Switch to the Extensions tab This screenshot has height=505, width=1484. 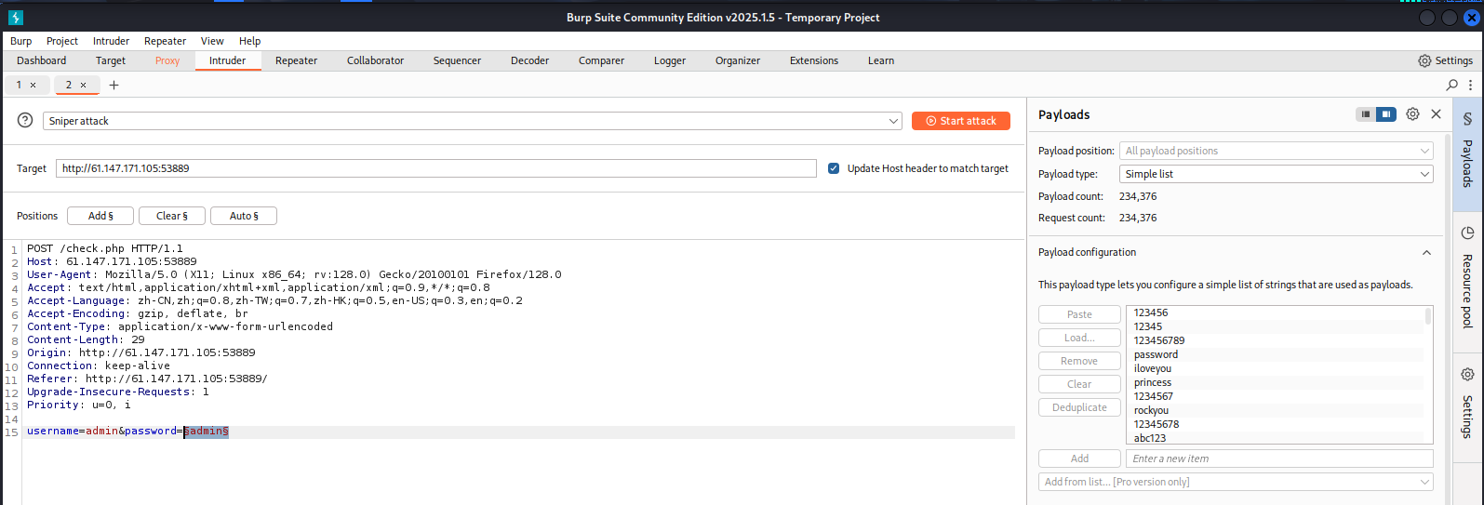click(813, 60)
